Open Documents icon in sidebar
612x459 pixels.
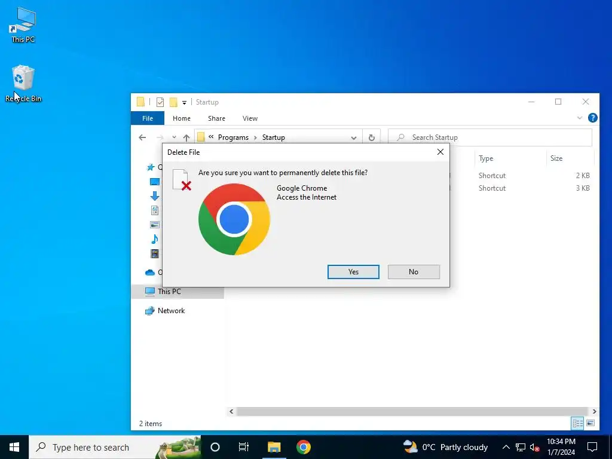tap(155, 210)
